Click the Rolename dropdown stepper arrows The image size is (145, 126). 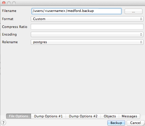(x=141, y=42)
